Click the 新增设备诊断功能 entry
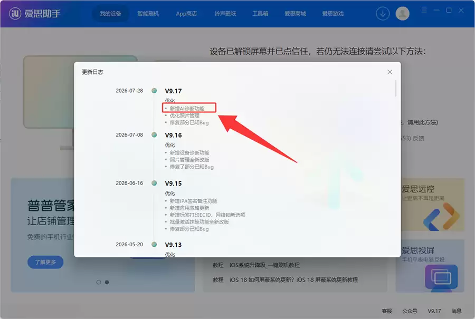This screenshot has width=475, height=319. pos(189,152)
